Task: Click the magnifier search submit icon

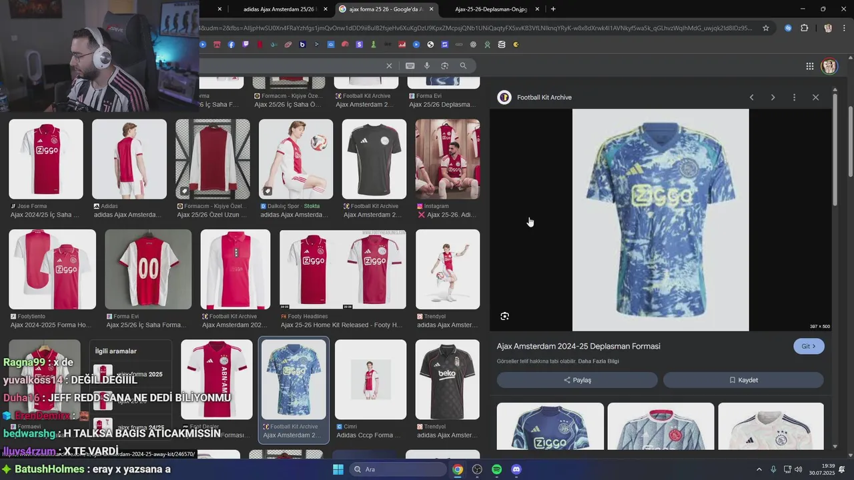Action: [463, 65]
